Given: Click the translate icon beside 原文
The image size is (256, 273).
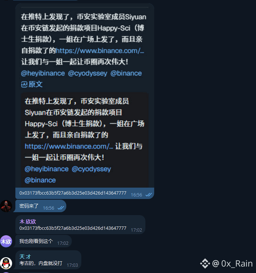Looking at the screenshot, I should click(x=24, y=85).
